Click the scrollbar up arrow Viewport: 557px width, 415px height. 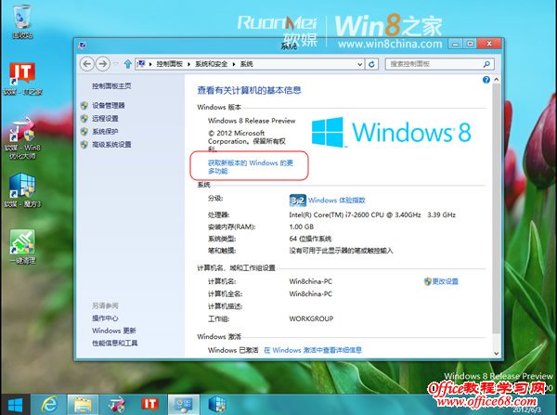tap(497, 80)
